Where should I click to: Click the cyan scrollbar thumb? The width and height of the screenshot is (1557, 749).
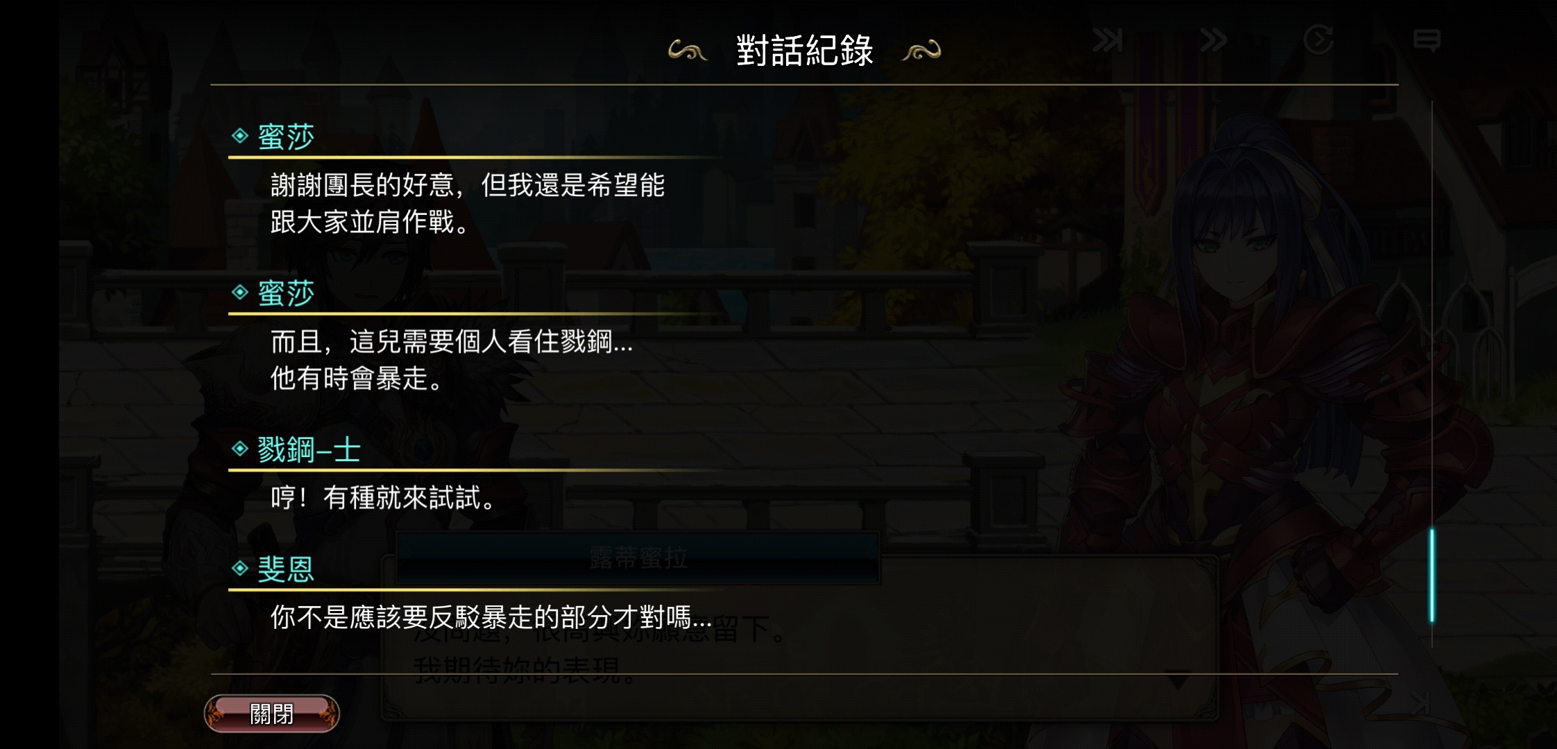click(x=1431, y=575)
